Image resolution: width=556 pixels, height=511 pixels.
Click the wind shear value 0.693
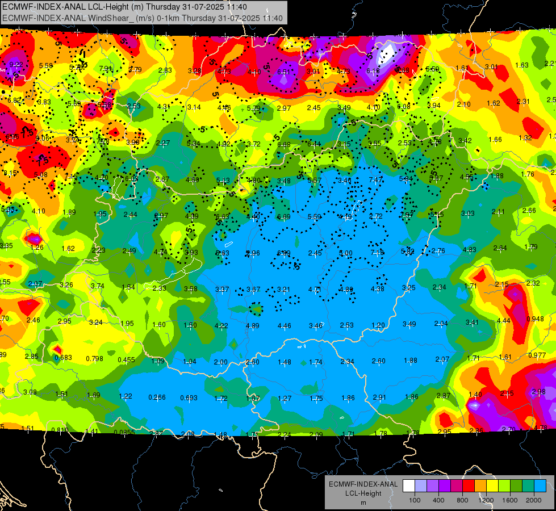[189, 398]
